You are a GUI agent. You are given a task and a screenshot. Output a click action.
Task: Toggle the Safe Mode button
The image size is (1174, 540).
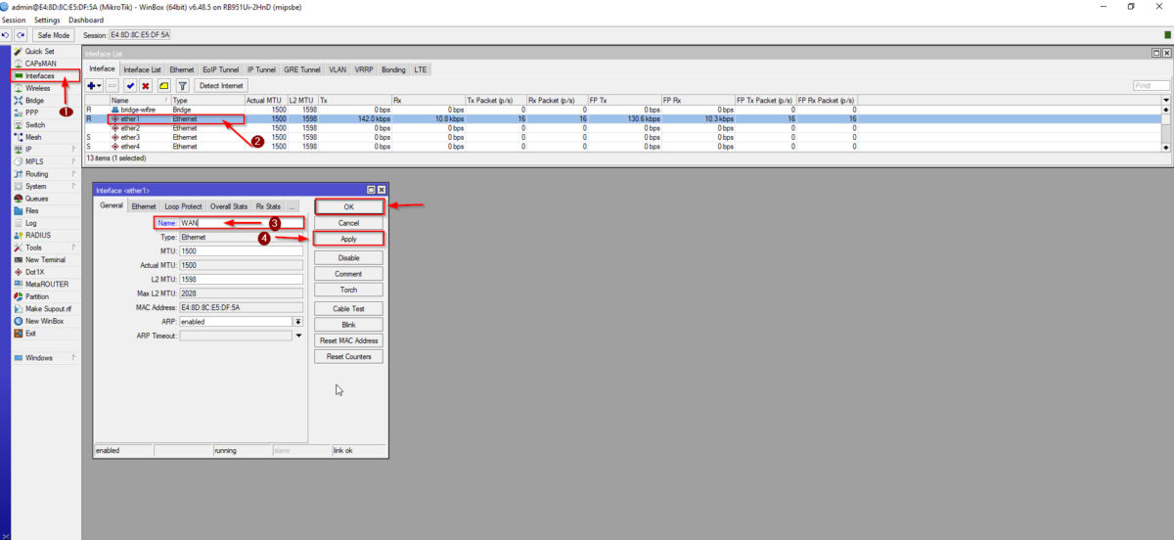pos(54,35)
